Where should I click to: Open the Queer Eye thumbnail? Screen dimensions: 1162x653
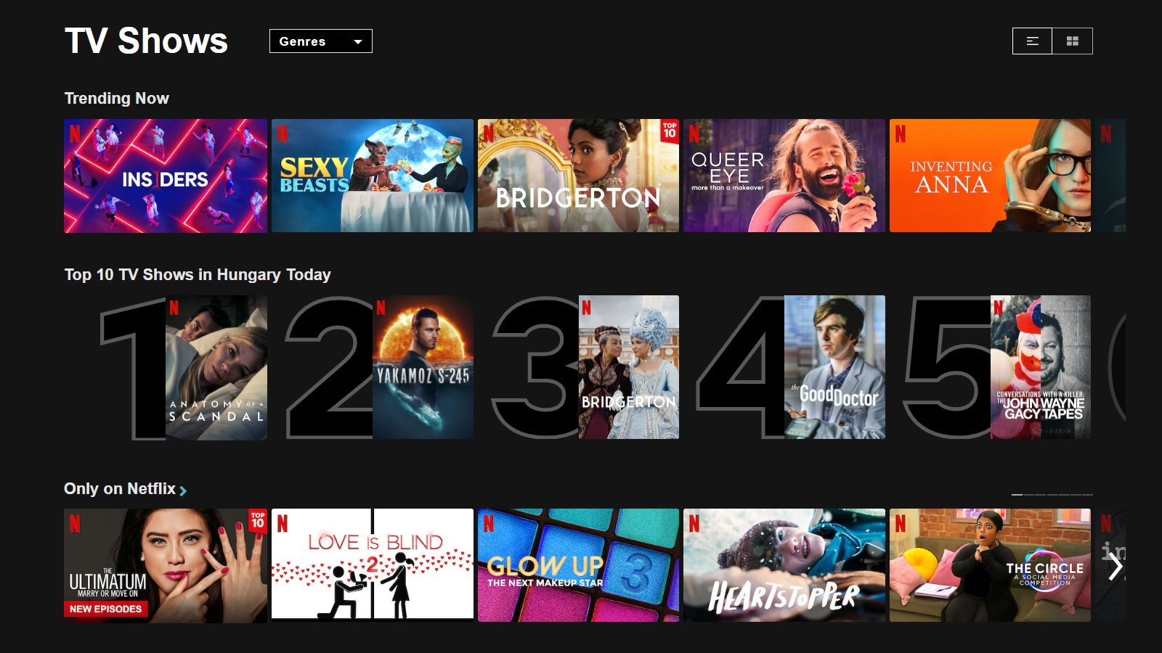click(x=784, y=176)
